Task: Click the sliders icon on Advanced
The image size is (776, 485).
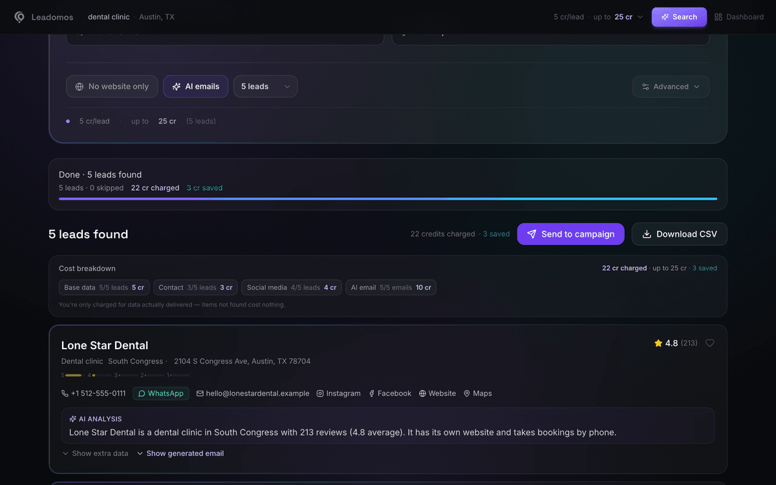Action: [645, 87]
